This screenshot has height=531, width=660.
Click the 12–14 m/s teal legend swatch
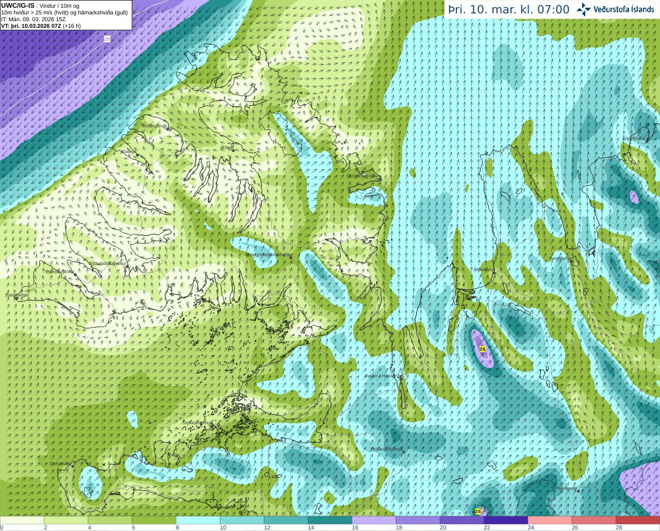click(286, 520)
